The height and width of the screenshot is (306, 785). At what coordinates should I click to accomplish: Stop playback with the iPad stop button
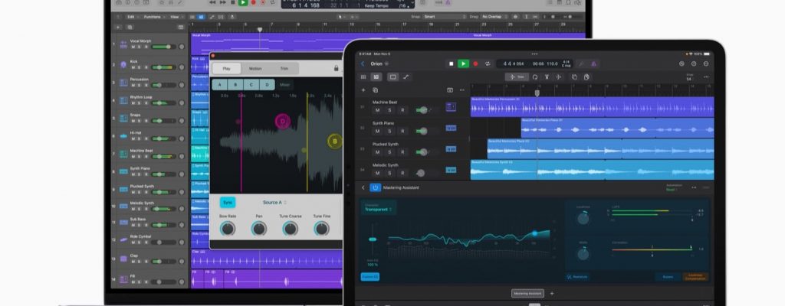pyautogui.click(x=451, y=63)
